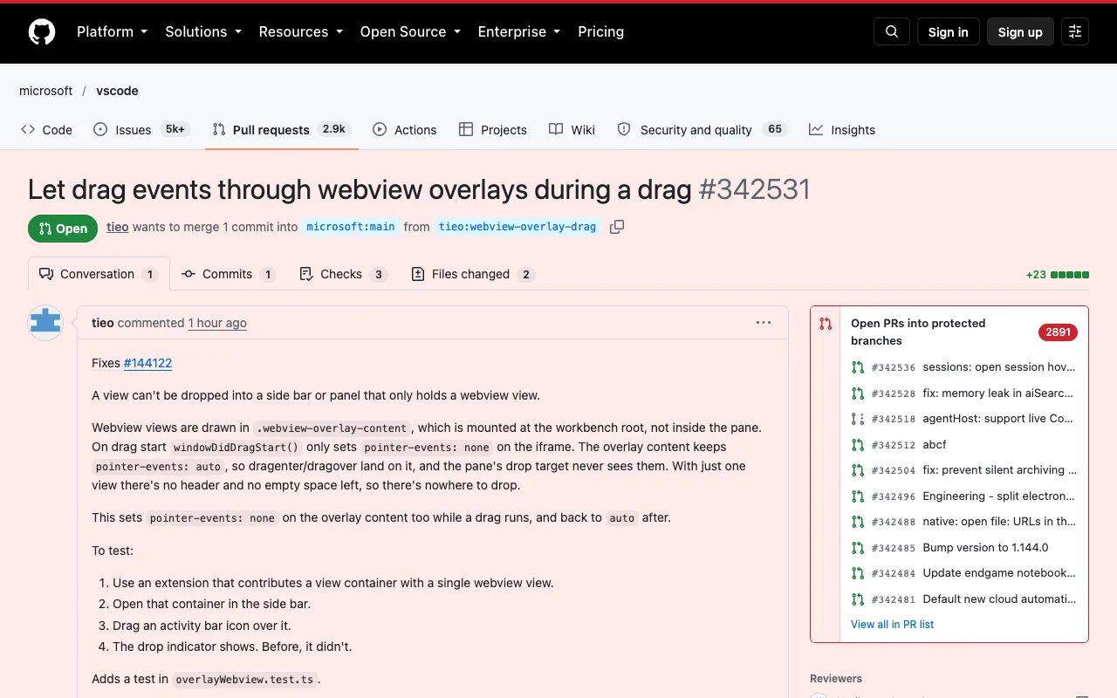
Task: Open the appearance settings icon button
Action: coord(1075,32)
